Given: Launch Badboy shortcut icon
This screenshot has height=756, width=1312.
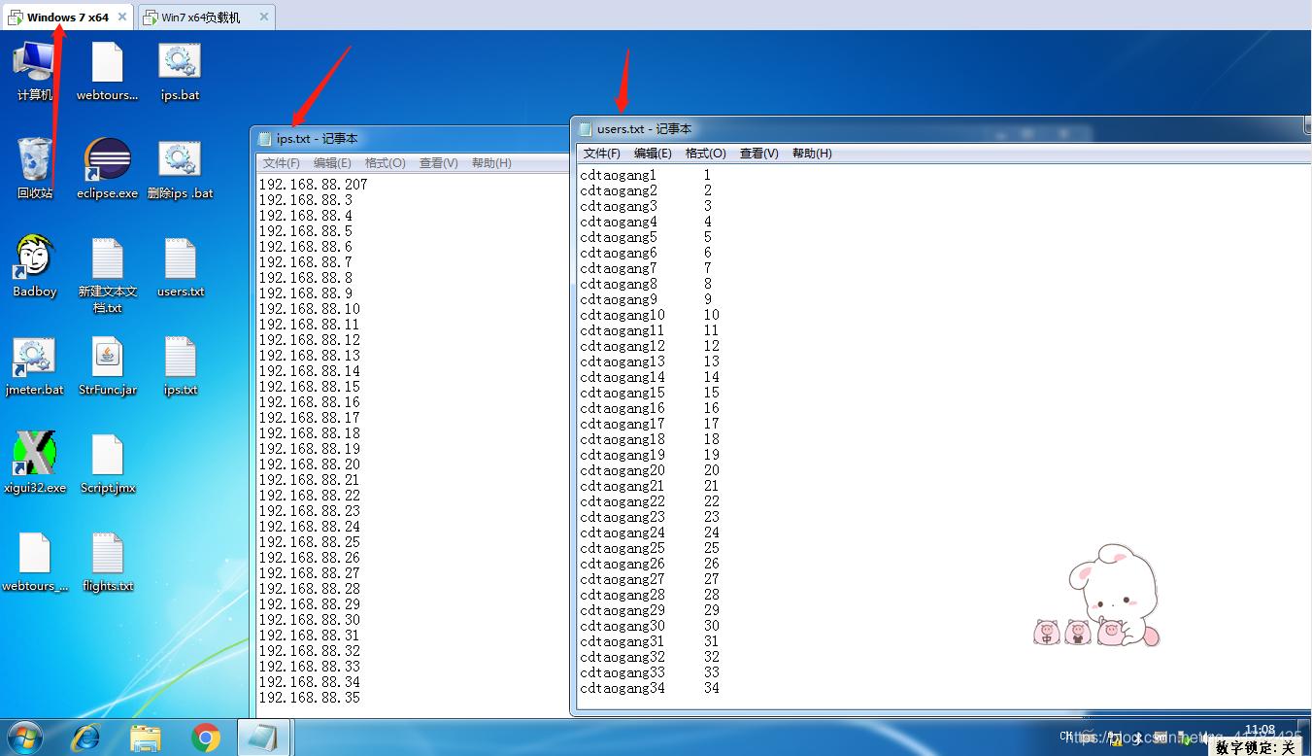Looking at the screenshot, I should (x=35, y=266).
